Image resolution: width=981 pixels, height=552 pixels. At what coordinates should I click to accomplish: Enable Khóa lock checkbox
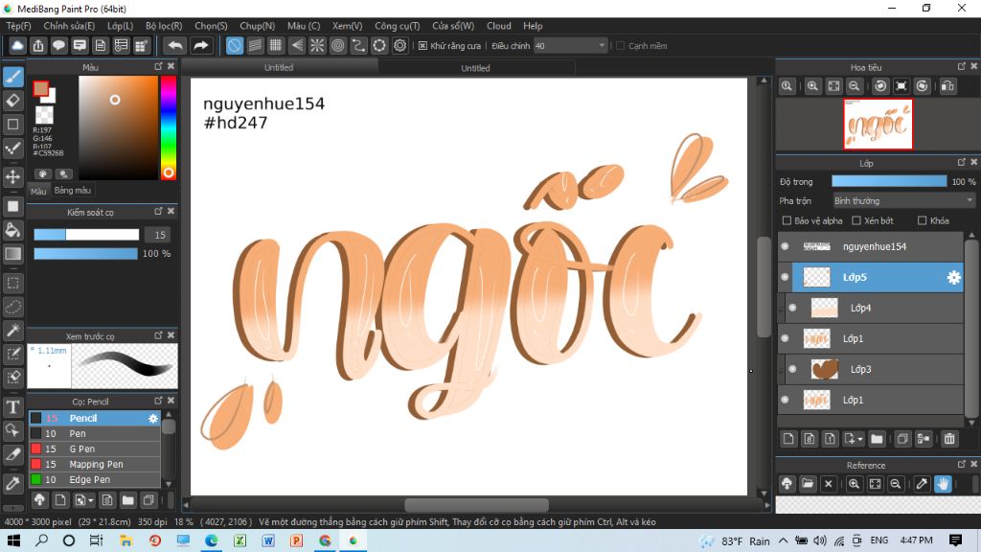[922, 220]
